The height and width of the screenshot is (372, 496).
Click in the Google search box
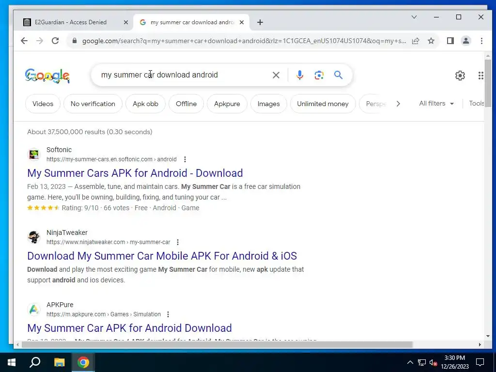coord(184,75)
